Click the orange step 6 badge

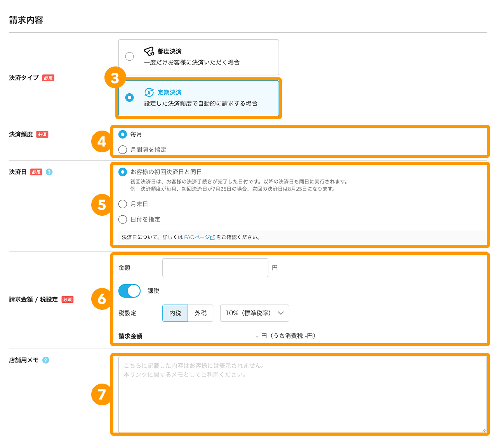[x=102, y=299]
